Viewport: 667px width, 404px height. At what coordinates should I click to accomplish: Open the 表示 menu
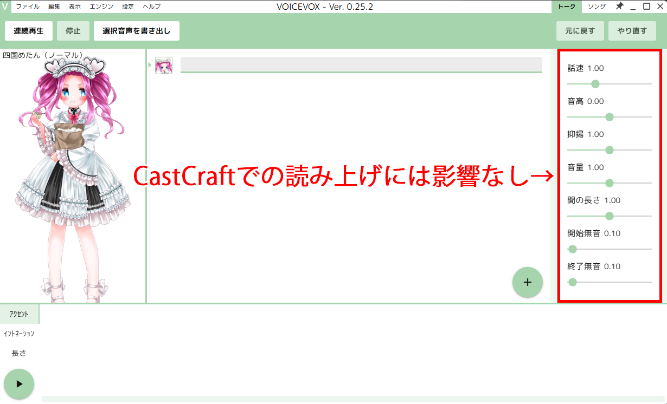[x=75, y=6]
